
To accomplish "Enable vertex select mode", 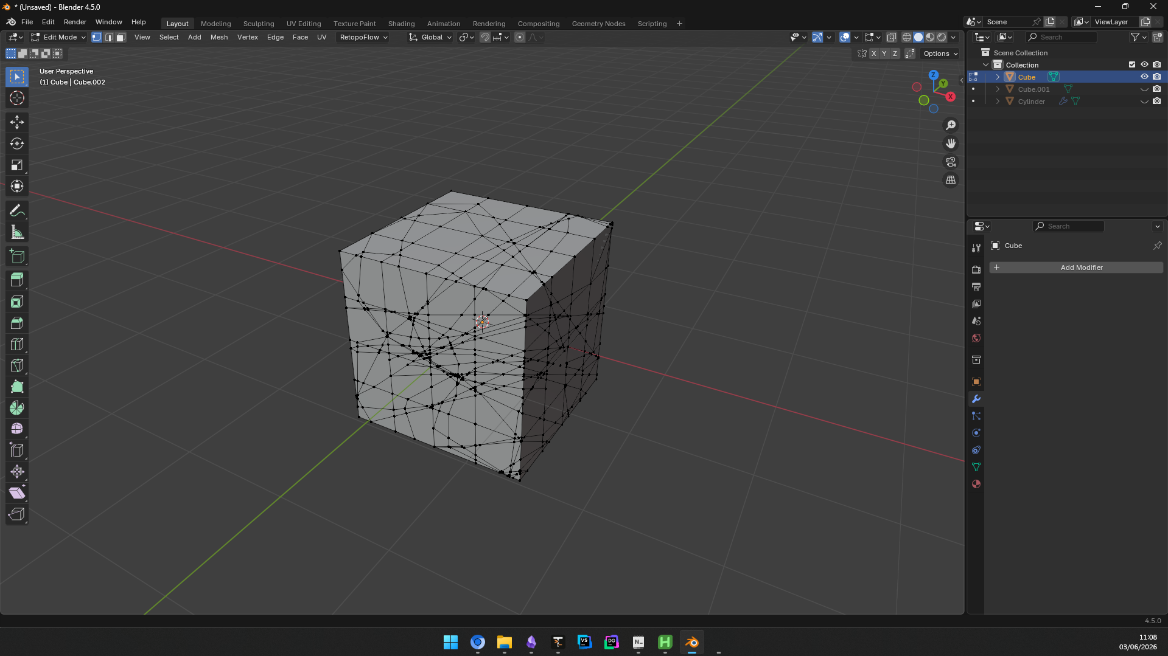I will pos(97,37).
